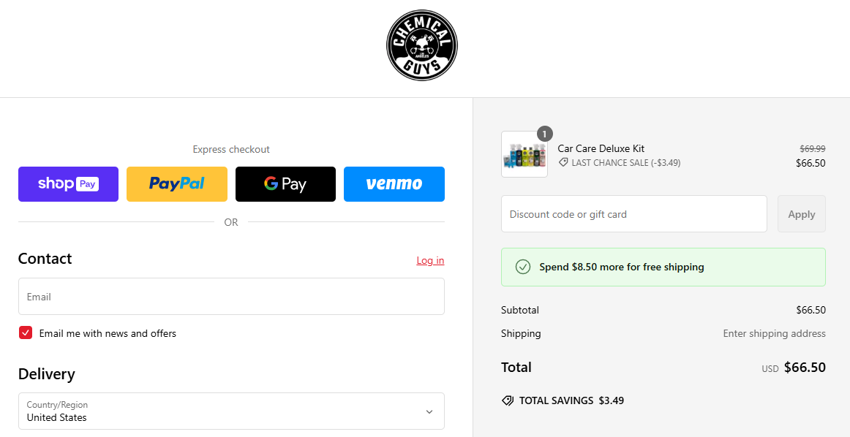
Task: Focus the Email input field
Action: pyautogui.click(x=231, y=297)
